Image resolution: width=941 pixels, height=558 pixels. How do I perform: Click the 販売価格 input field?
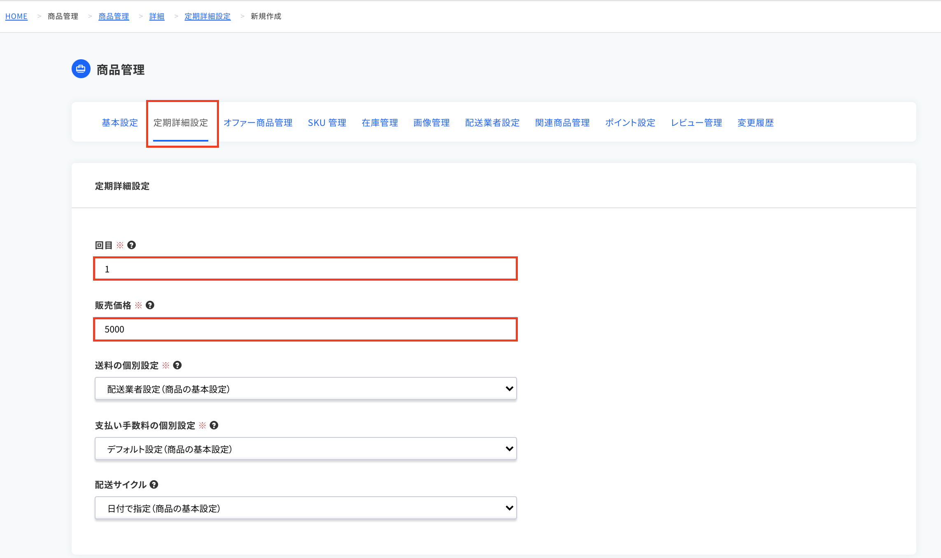(305, 329)
